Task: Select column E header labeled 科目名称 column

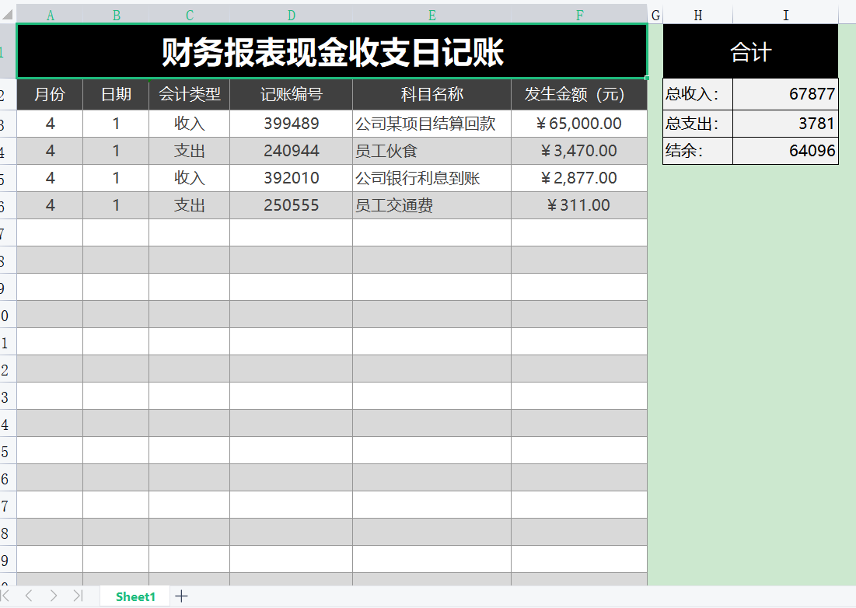Action: [x=431, y=14]
